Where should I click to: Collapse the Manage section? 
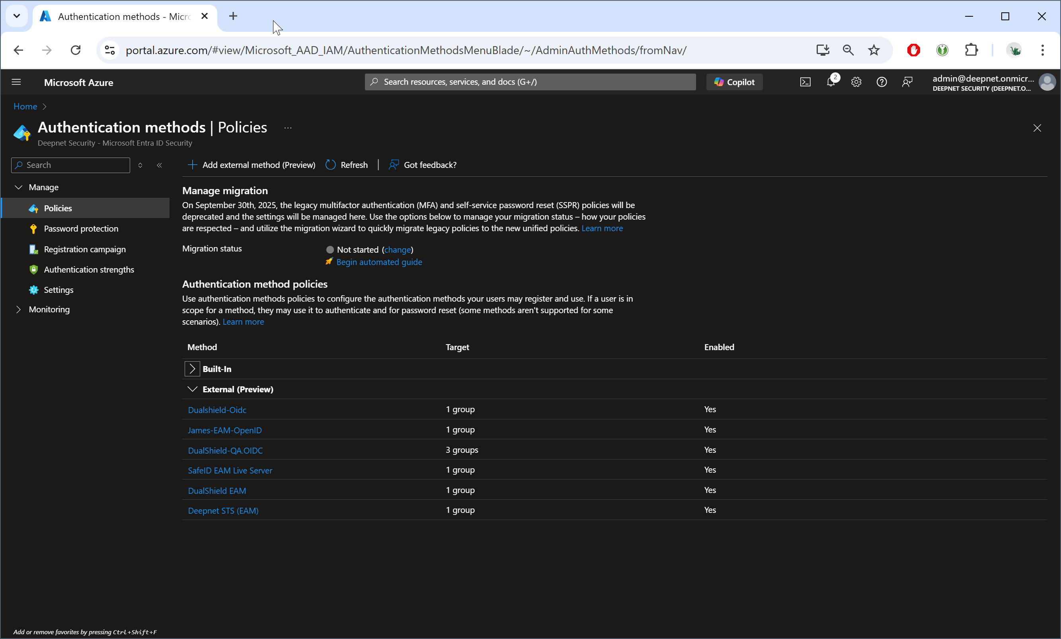(19, 187)
